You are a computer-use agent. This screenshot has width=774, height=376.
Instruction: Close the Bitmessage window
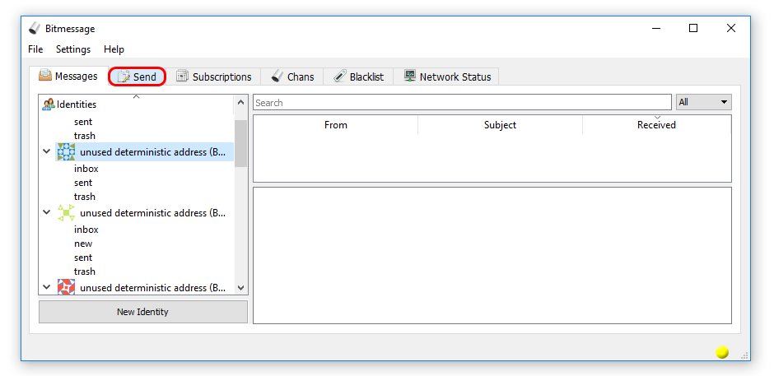[731, 28]
